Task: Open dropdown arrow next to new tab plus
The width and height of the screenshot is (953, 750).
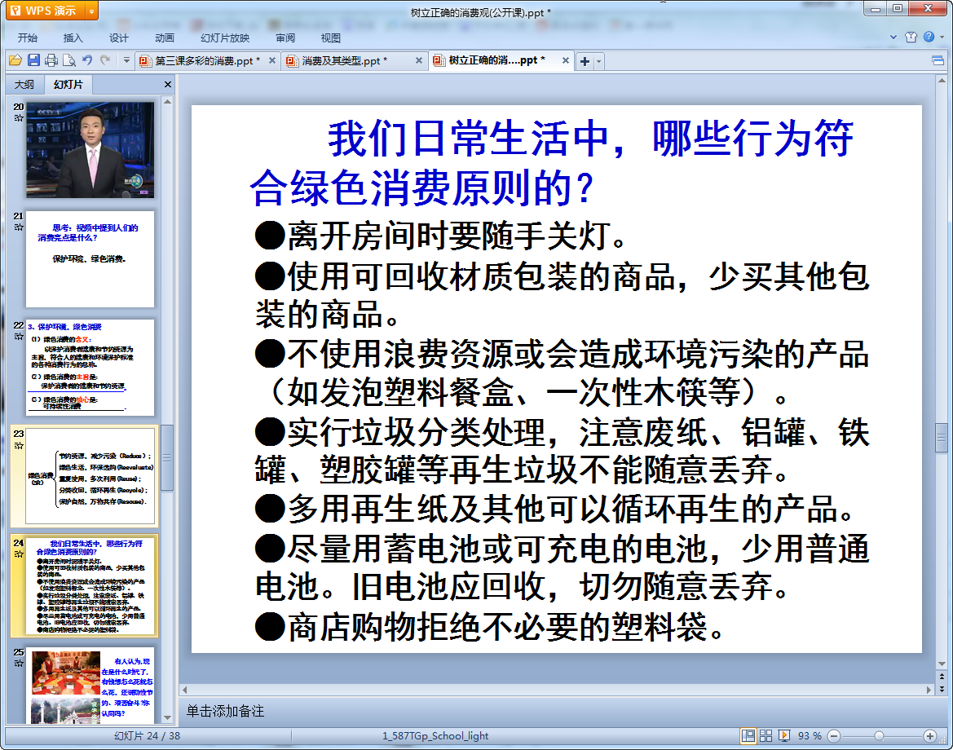Action: coord(599,61)
